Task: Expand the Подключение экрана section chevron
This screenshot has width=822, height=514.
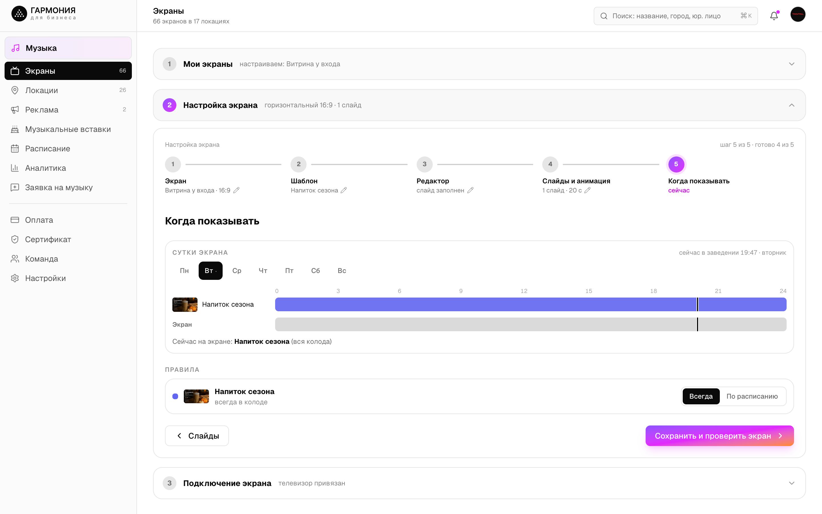Action: 791,483
